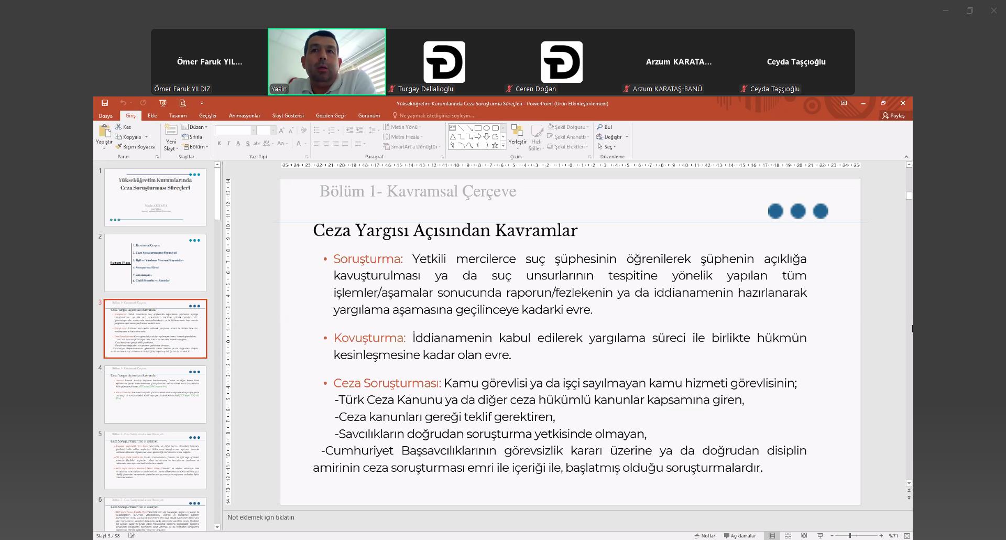Undo the last action in PowerPoint
The height and width of the screenshot is (540, 1006).
(x=123, y=103)
